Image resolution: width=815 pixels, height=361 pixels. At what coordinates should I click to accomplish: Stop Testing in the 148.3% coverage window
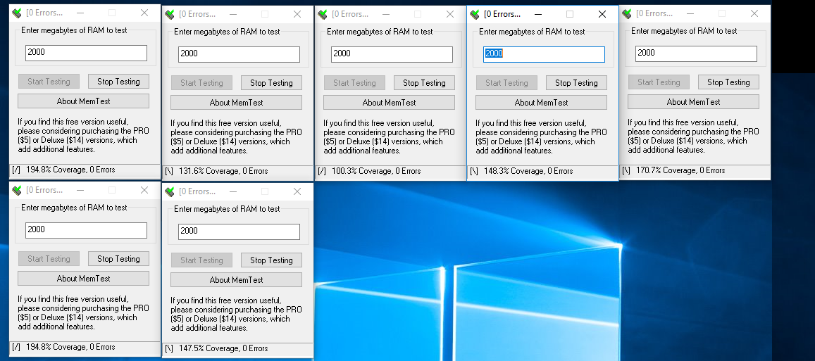576,82
